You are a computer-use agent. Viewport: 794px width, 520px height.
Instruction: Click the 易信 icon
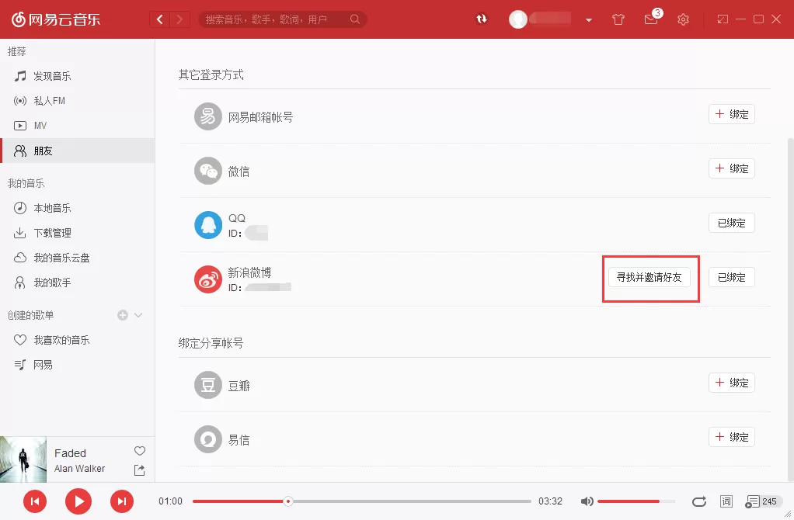(208, 439)
